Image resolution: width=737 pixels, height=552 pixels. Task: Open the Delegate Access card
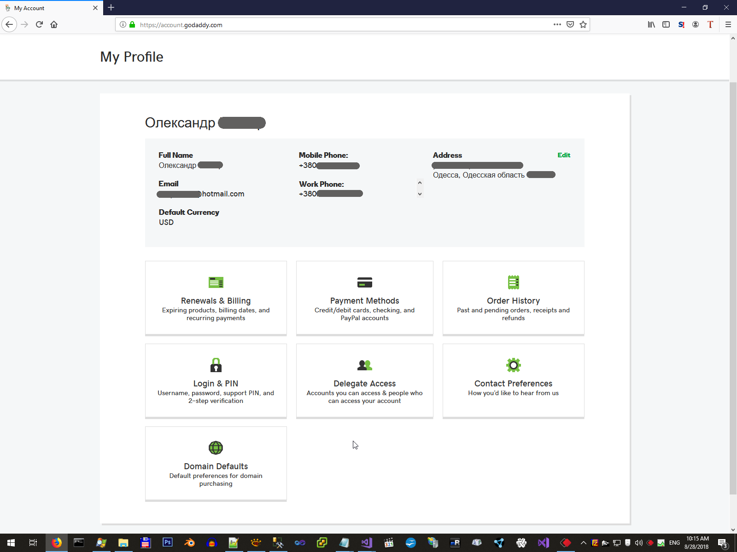[x=365, y=381]
